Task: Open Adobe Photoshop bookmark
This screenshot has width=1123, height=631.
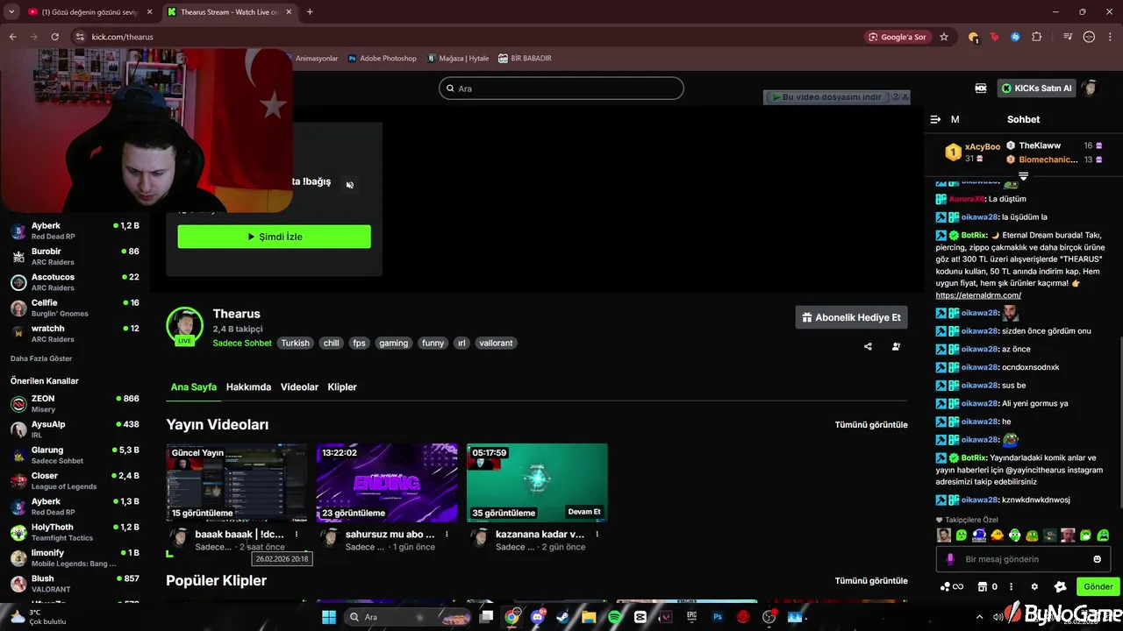Action: pos(383,59)
